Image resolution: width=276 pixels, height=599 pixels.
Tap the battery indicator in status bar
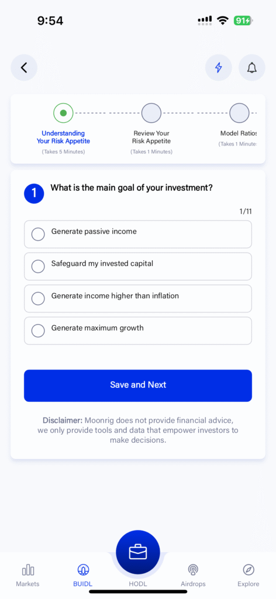click(x=243, y=20)
